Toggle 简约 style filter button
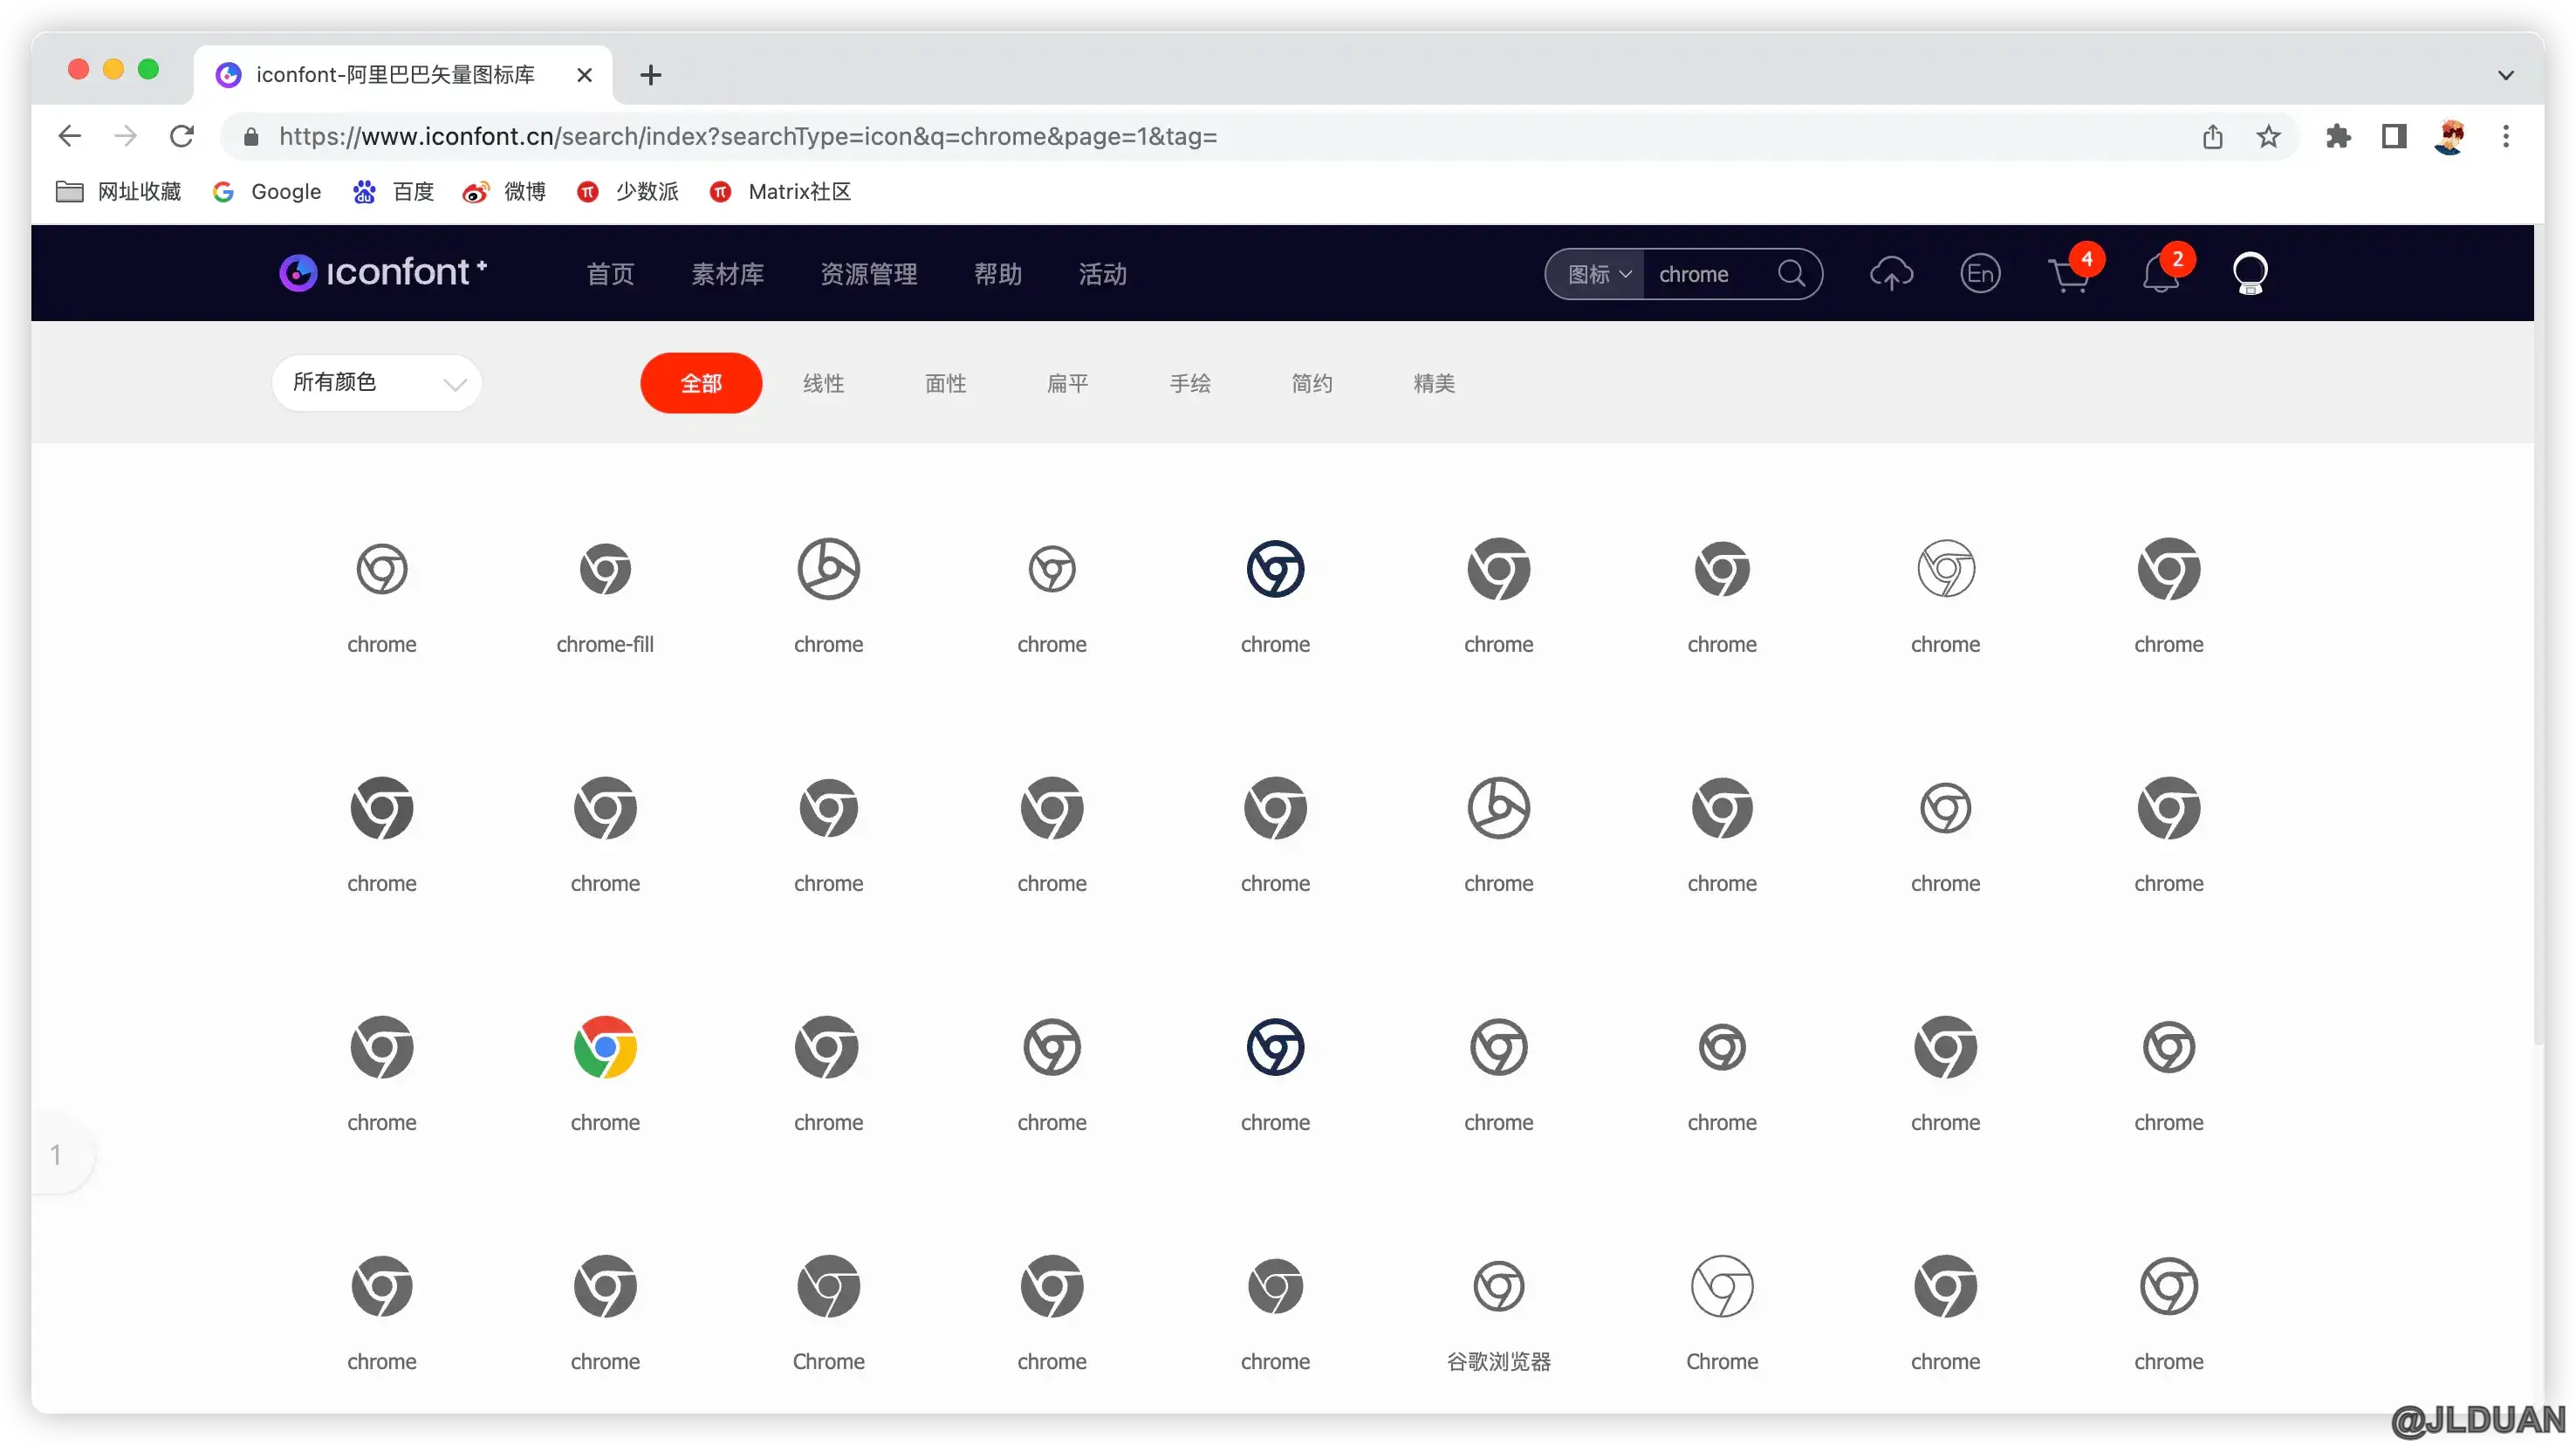The image size is (2576, 1445). coord(1309,384)
